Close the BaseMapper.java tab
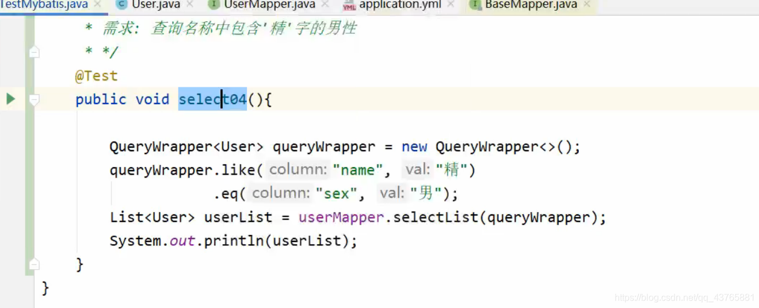Screen dimensions: 759x308 [586, 5]
